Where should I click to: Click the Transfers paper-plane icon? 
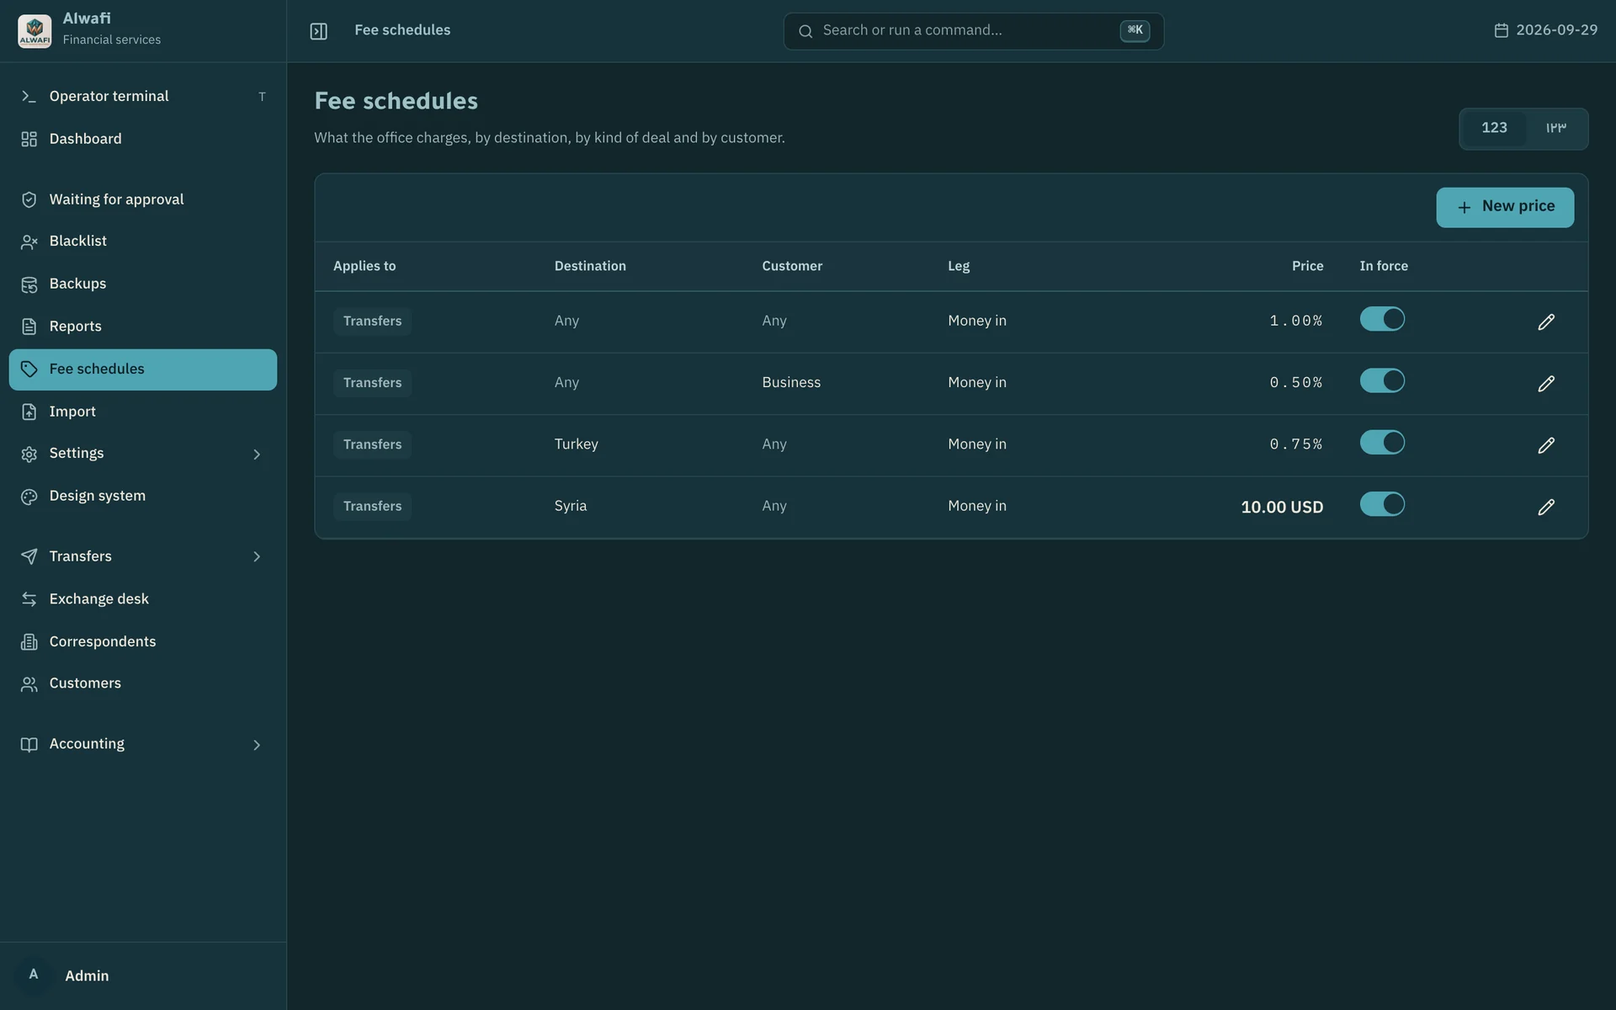click(29, 556)
